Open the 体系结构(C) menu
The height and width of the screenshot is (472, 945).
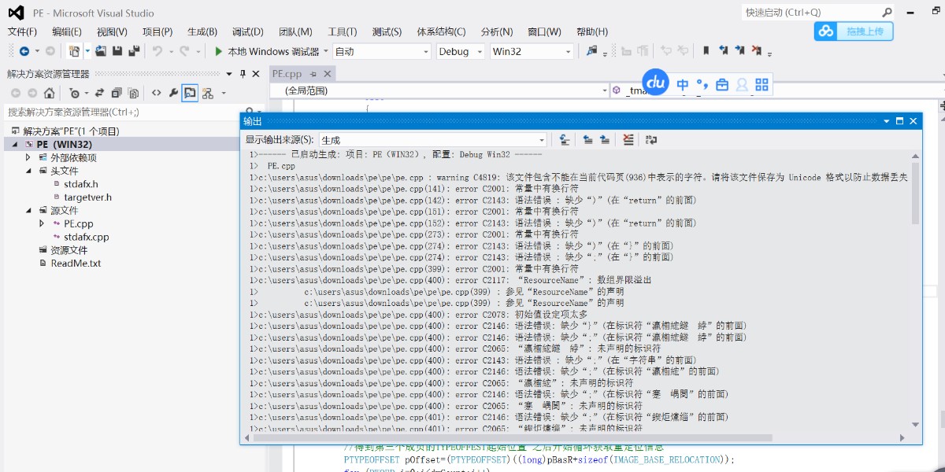tap(441, 31)
